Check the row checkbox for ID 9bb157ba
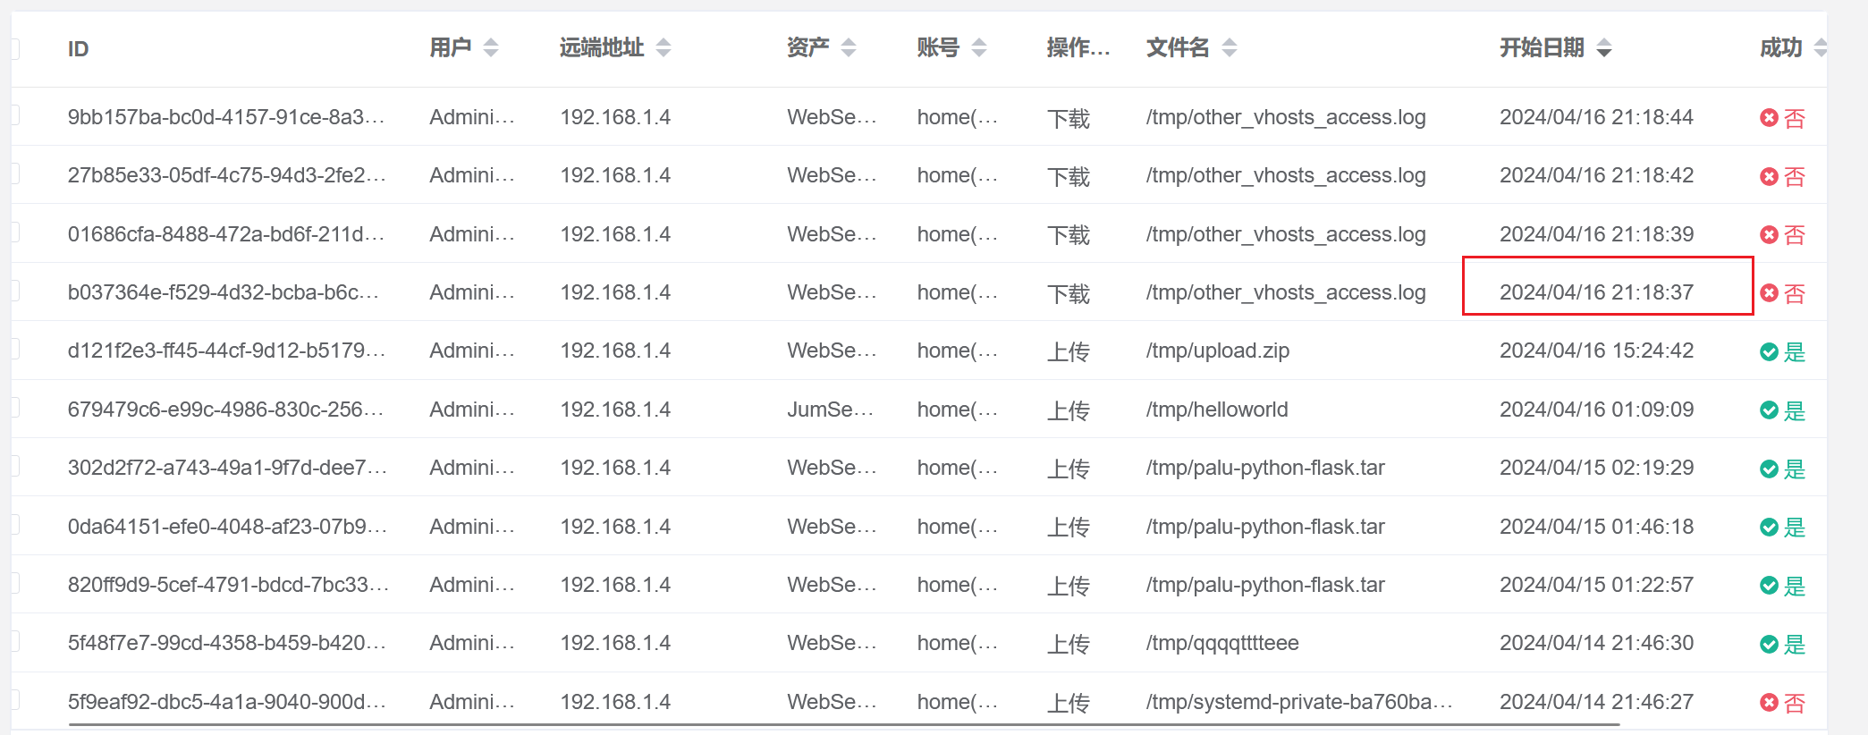Screen dimensions: 1868x735 (x=14, y=115)
